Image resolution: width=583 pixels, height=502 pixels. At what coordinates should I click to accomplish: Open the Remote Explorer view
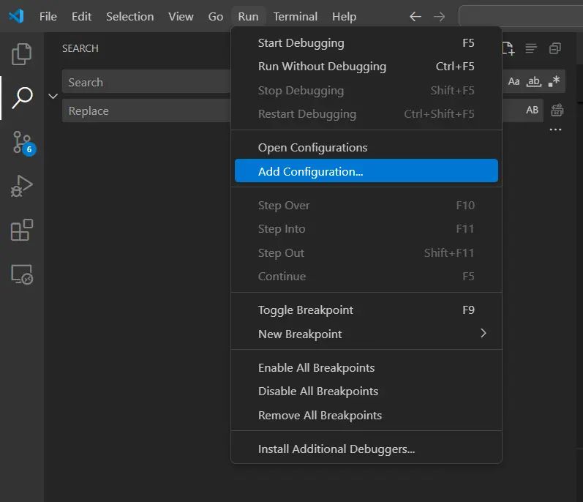22,274
